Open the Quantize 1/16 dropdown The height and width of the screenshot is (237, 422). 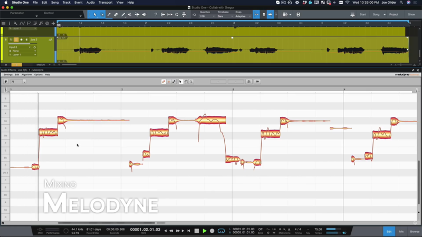click(207, 16)
